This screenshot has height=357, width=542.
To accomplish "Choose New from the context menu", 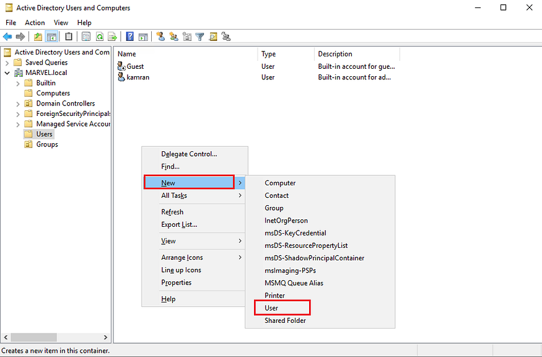I will coord(168,182).
